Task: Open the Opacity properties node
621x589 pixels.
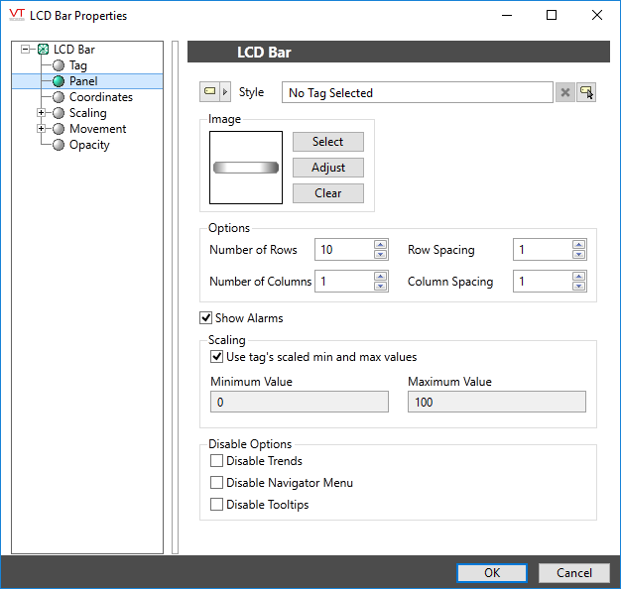Action: (x=88, y=145)
